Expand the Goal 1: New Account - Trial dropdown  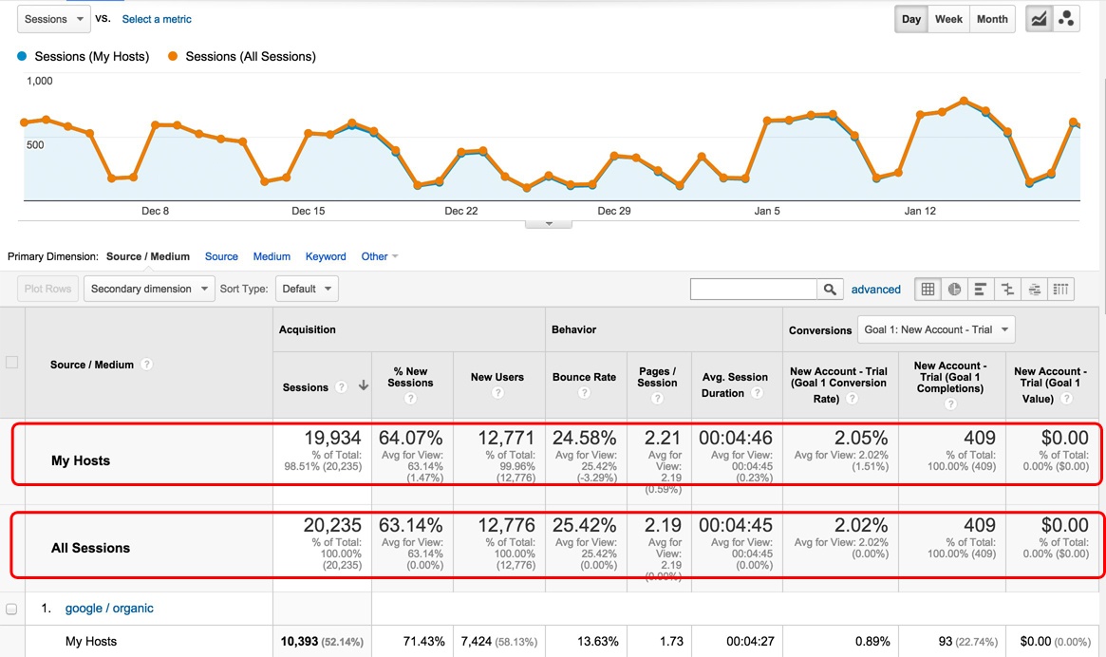[935, 329]
